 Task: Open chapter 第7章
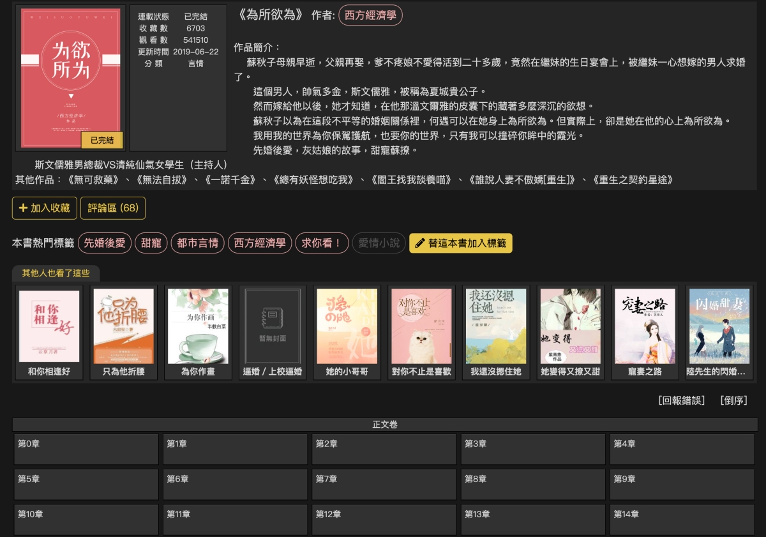[384, 484]
